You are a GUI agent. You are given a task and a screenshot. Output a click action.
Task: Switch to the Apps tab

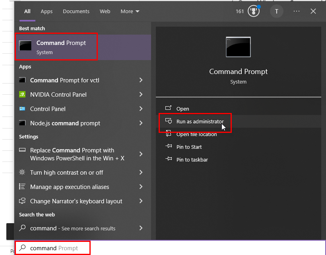pyautogui.click(x=47, y=12)
